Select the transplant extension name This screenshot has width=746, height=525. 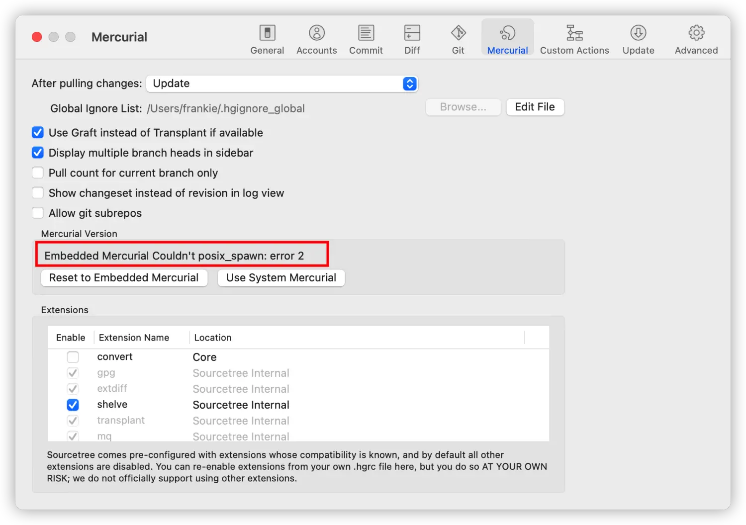click(121, 421)
